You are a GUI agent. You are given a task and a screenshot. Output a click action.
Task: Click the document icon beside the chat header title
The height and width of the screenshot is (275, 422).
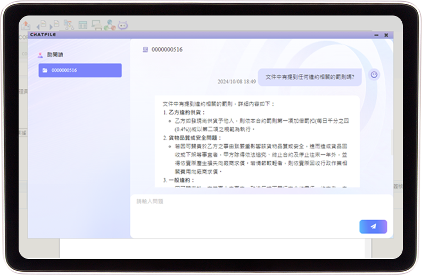coord(145,49)
